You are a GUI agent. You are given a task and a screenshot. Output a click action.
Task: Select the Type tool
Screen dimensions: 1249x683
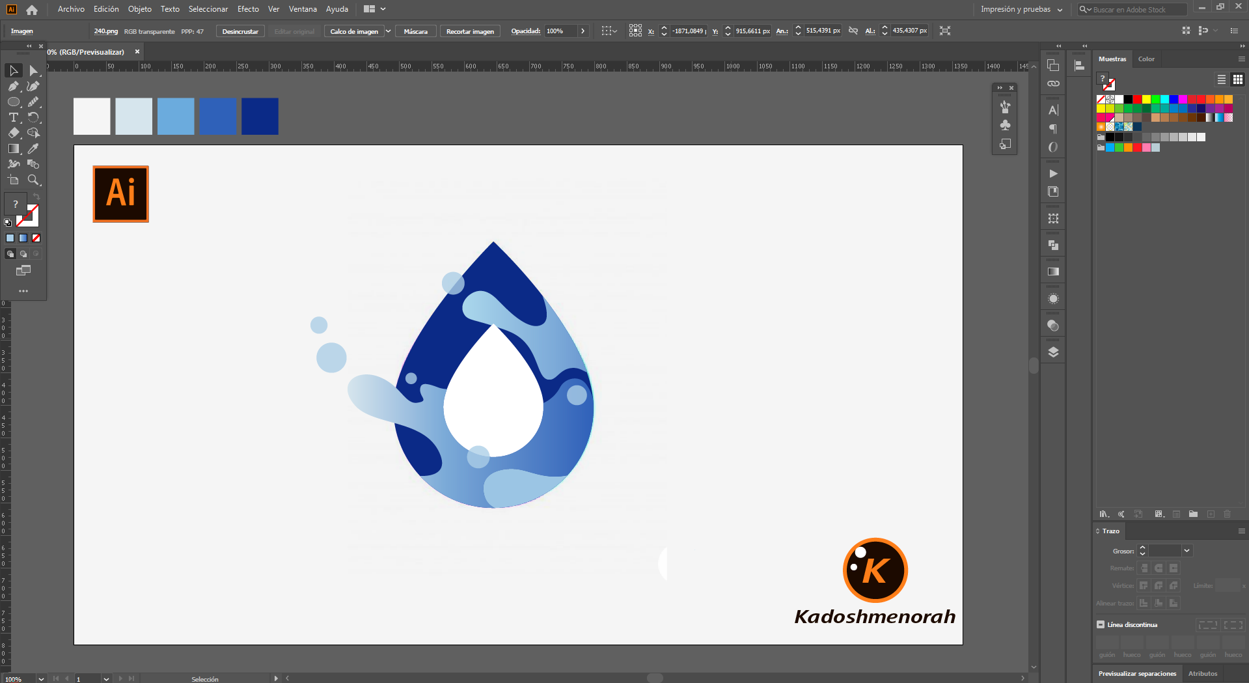point(14,117)
